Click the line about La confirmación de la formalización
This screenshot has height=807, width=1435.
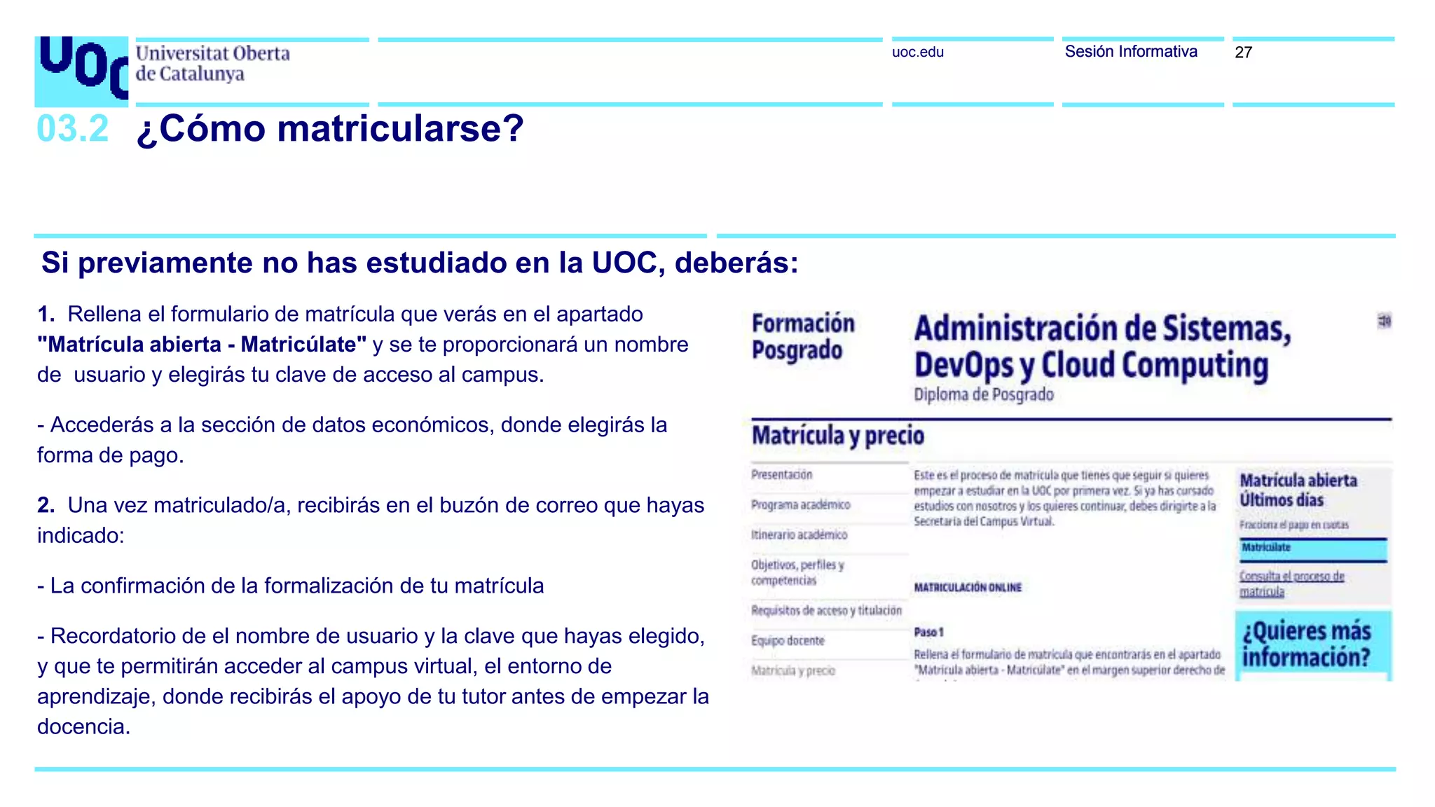(x=290, y=586)
